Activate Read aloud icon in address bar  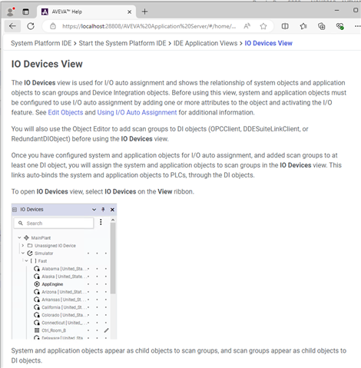tap(247, 26)
